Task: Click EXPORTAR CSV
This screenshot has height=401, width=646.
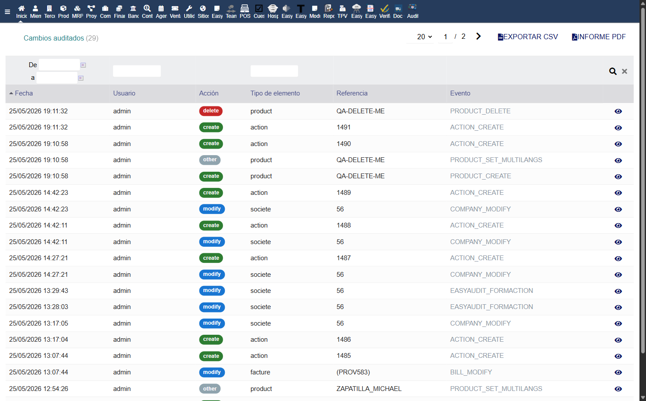Action: [x=528, y=37]
